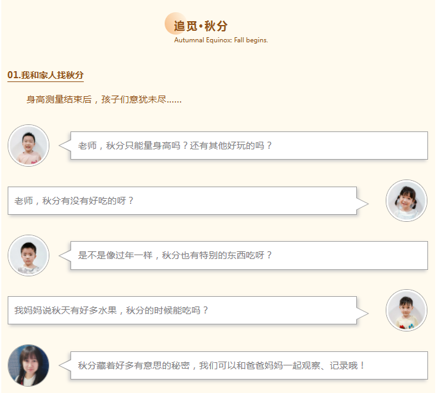Screen dimensions: 437x393
Task: Click the orange circle behind the title
Action: pos(176,24)
